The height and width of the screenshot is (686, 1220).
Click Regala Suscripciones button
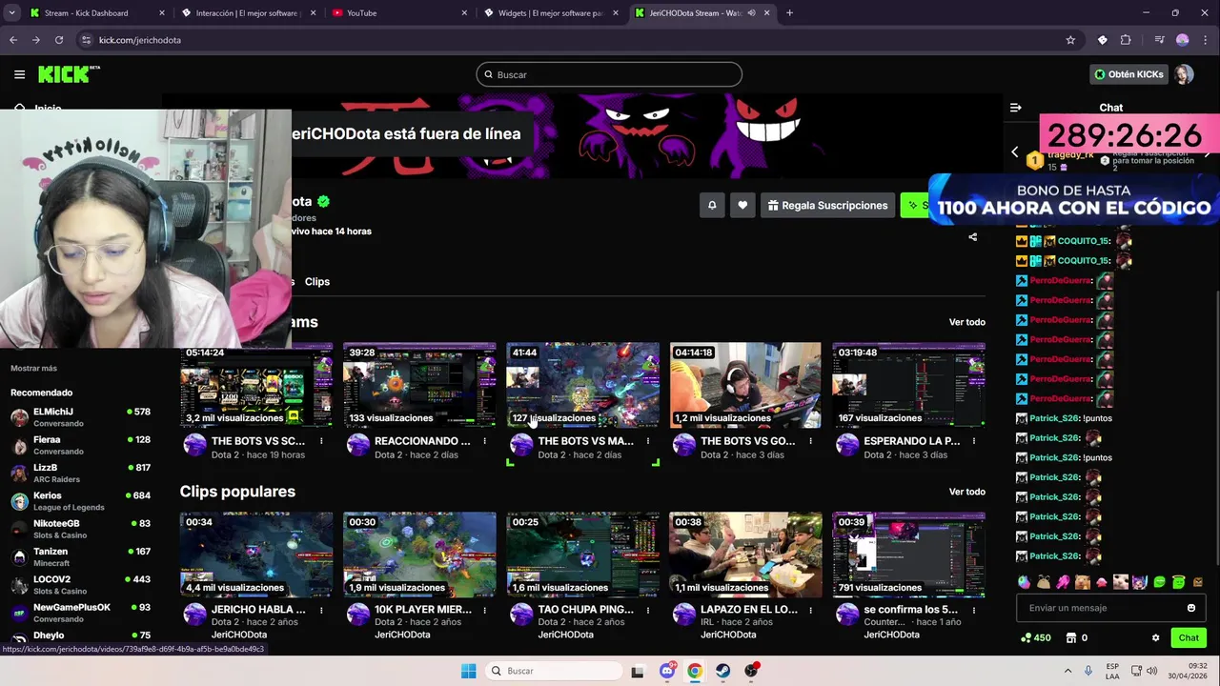click(x=826, y=205)
